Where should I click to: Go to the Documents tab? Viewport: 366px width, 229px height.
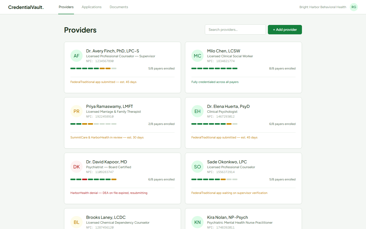click(x=119, y=7)
